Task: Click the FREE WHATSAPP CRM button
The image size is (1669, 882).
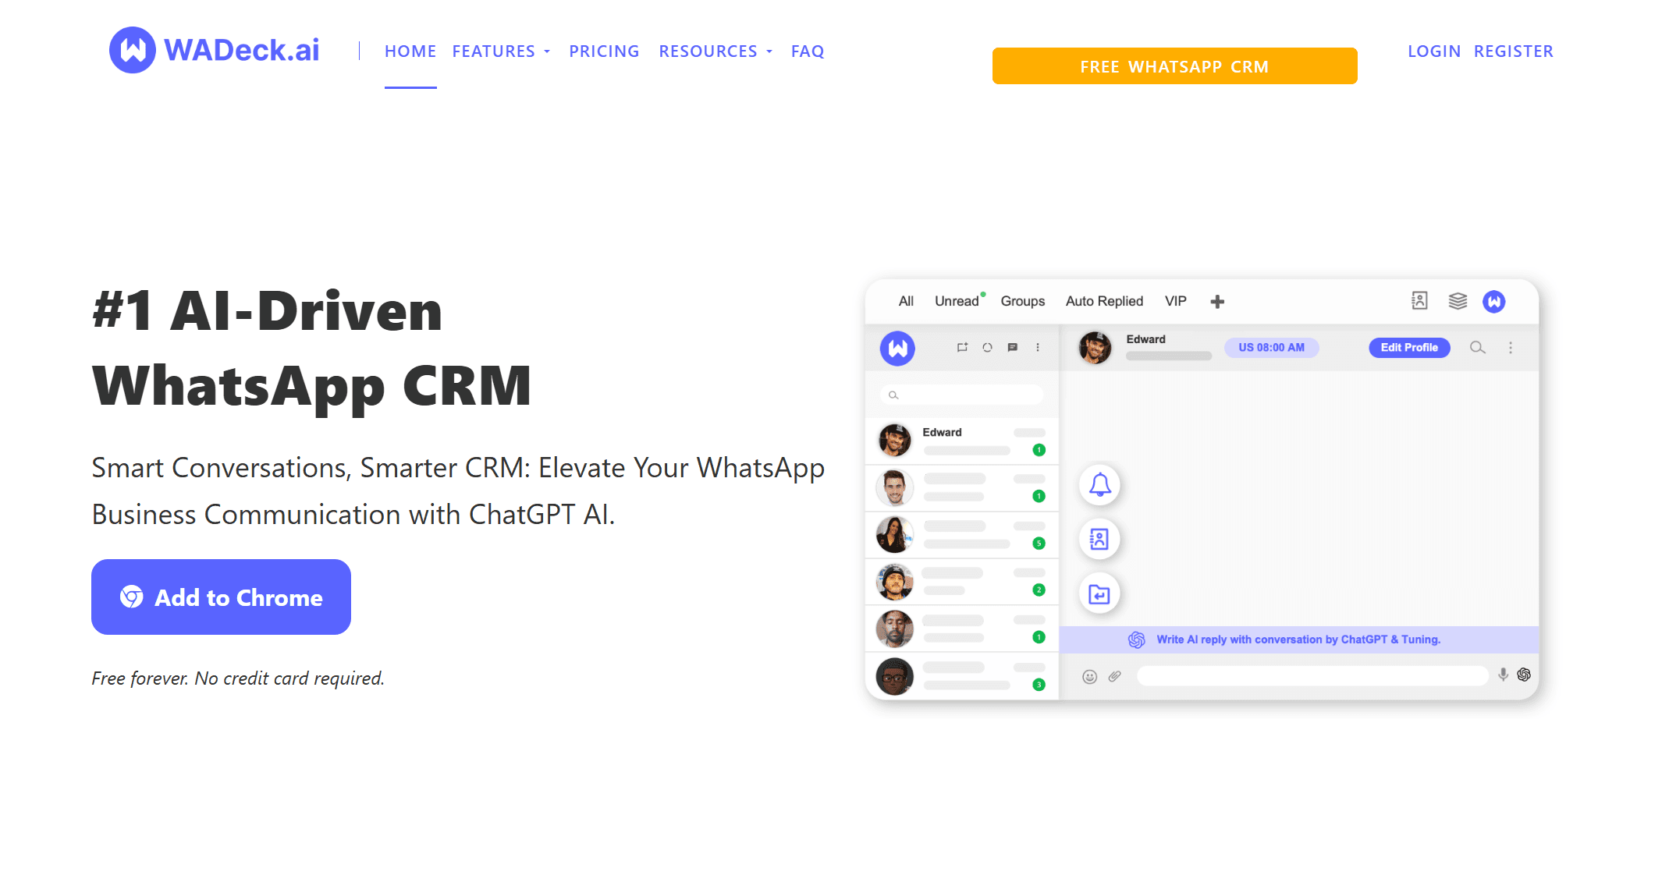Action: point(1174,66)
